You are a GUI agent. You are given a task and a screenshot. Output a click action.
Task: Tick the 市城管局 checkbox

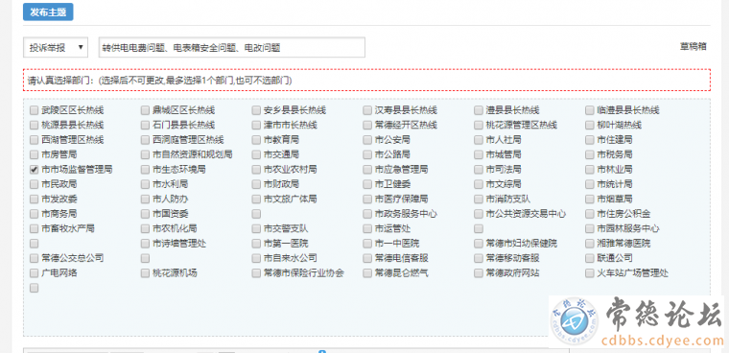pos(479,154)
